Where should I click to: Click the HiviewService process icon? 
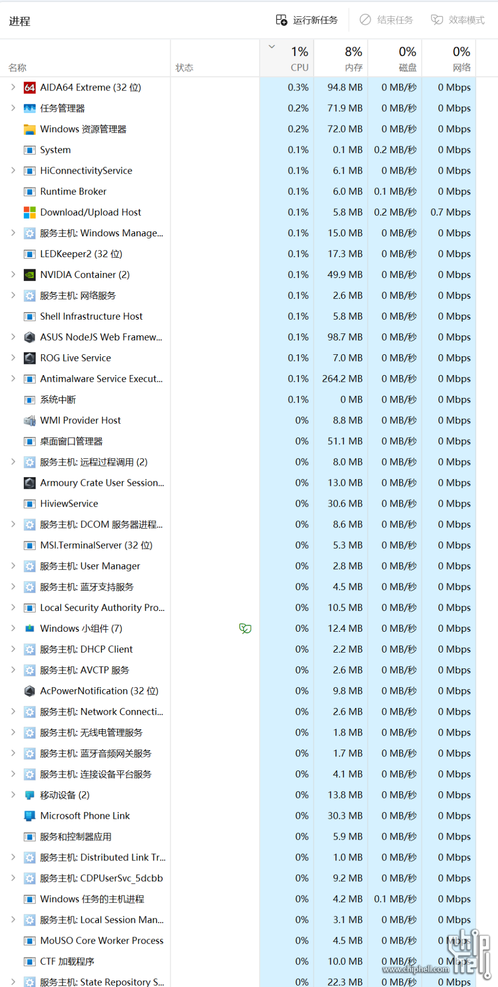tap(30, 504)
